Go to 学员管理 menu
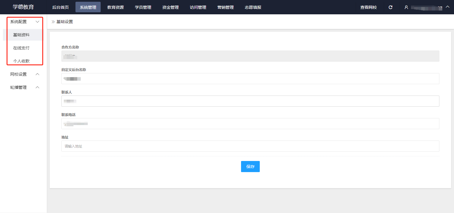Screen dimensions: 454x213 click(143, 7)
